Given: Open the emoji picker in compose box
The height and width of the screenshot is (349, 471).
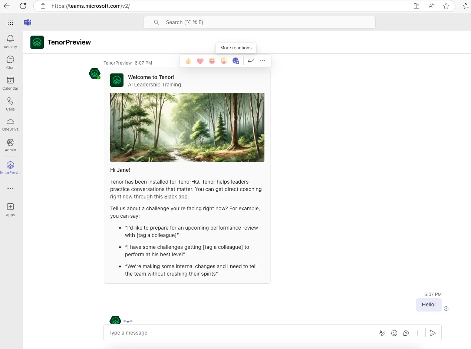Looking at the screenshot, I should 394,333.
